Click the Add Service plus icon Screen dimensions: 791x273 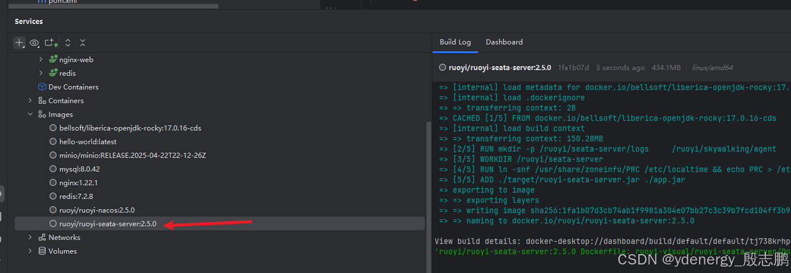pyautogui.click(x=19, y=43)
